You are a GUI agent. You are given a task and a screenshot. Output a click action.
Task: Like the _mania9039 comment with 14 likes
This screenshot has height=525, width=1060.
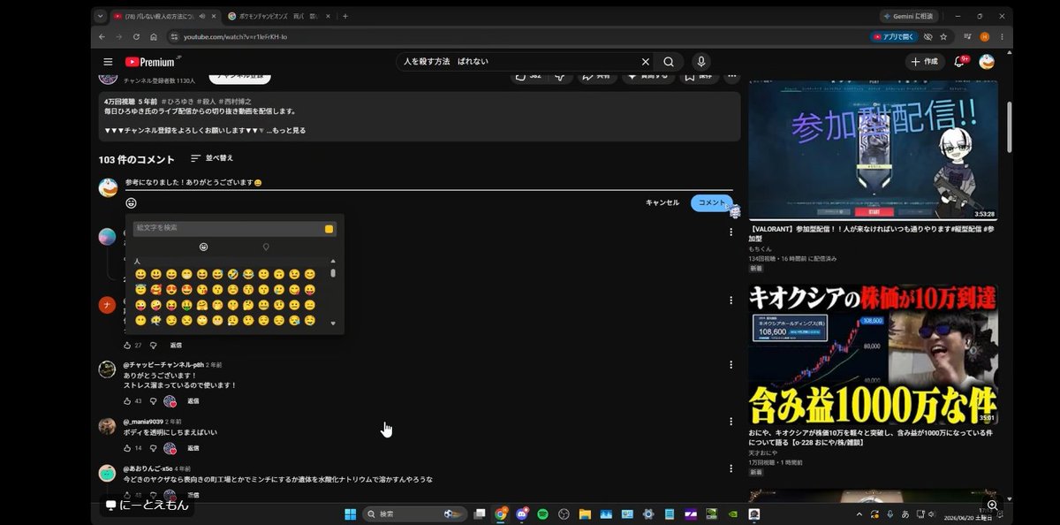(127, 448)
